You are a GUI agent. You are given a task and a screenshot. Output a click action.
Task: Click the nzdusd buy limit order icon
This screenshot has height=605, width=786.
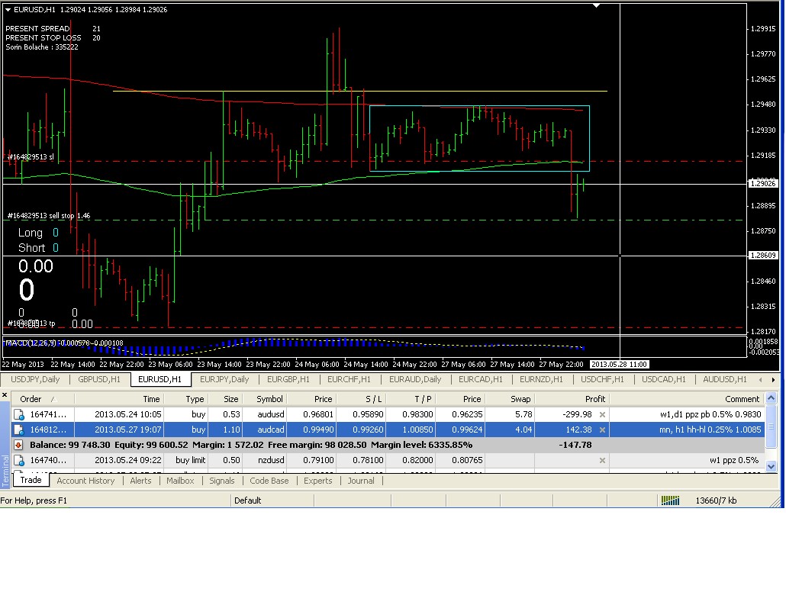18,460
